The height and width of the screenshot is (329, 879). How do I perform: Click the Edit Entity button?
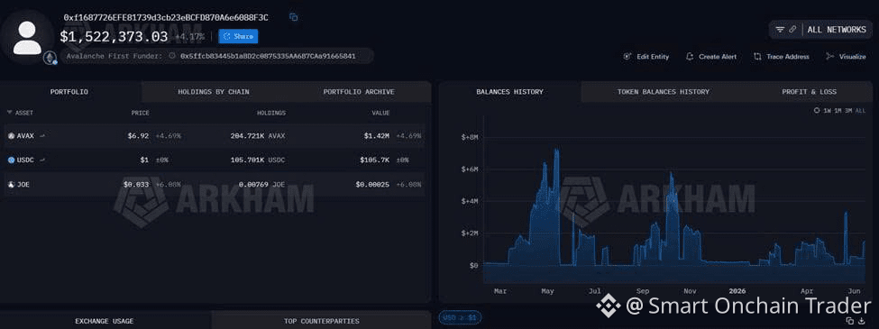pos(646,57)
